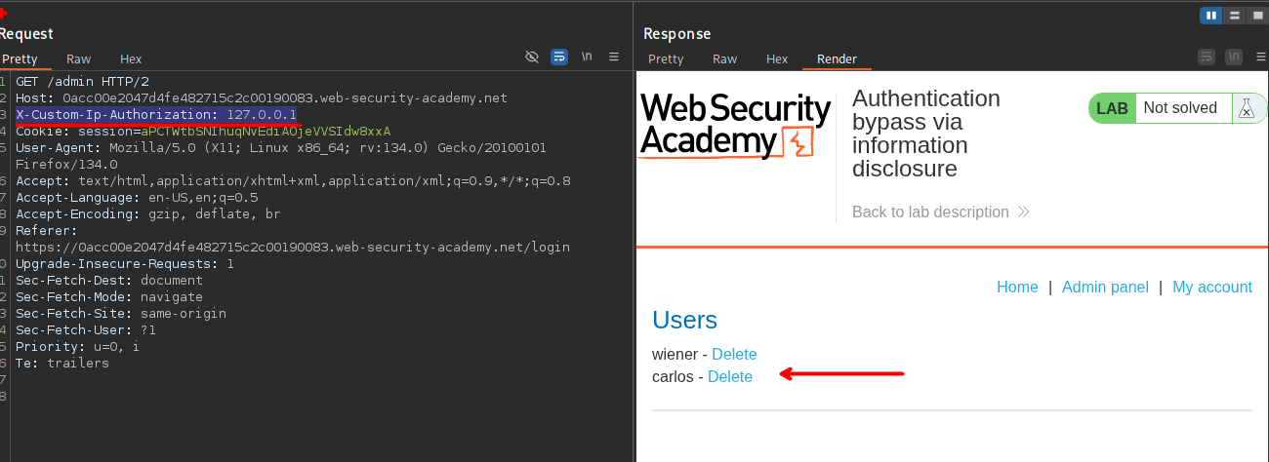The image size is (1269, 462).
Task: Select side-by-side split layout icon
Action: tap(1210, 15)
